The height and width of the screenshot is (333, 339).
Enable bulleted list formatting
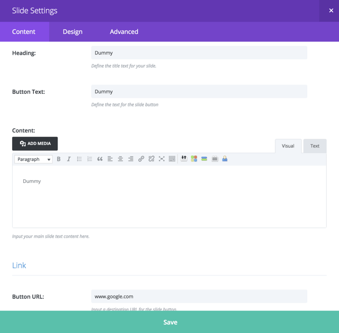tap(79, 159)
